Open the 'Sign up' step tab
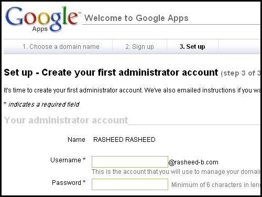Viewport: 262px width, 197px height. 139,47
